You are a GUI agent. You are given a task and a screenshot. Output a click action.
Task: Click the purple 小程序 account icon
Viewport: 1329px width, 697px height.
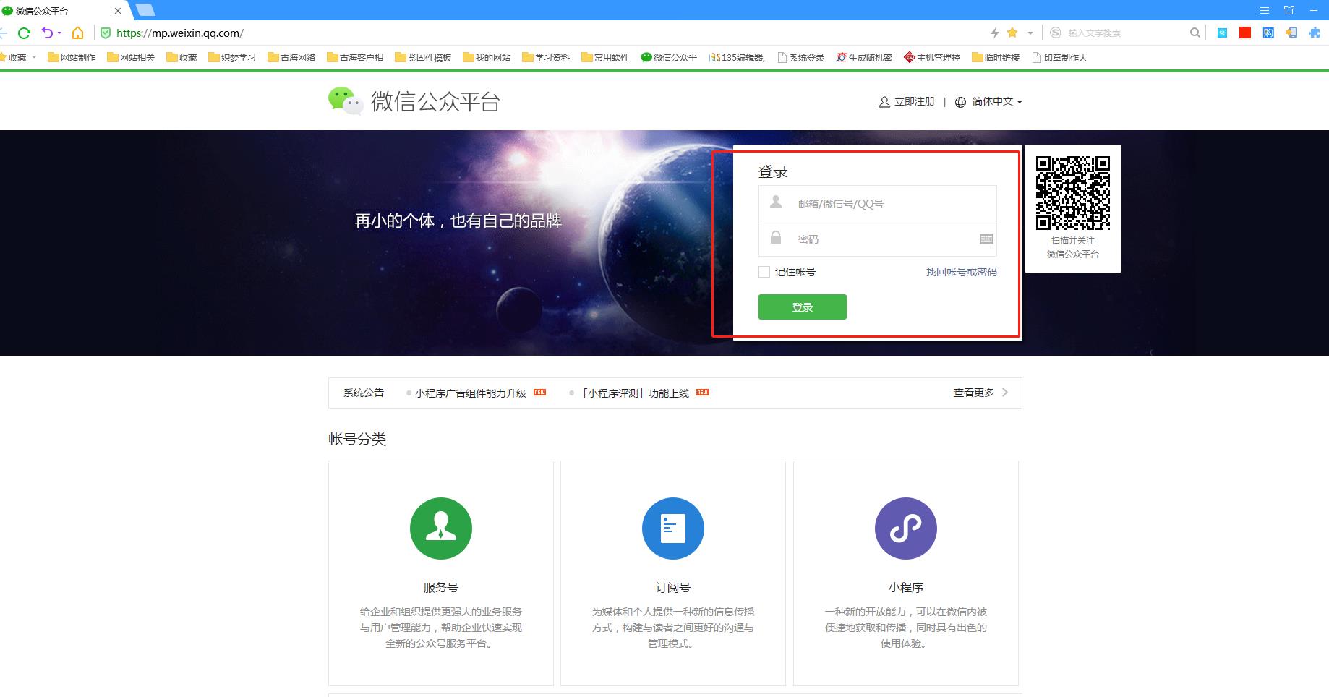pos(906,528)
